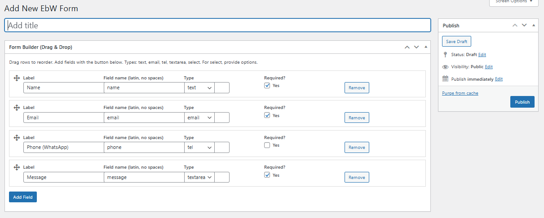Move Publish panel down with arrow icon
This screenshot has height=218, width=544.
[x=524, y=26]
